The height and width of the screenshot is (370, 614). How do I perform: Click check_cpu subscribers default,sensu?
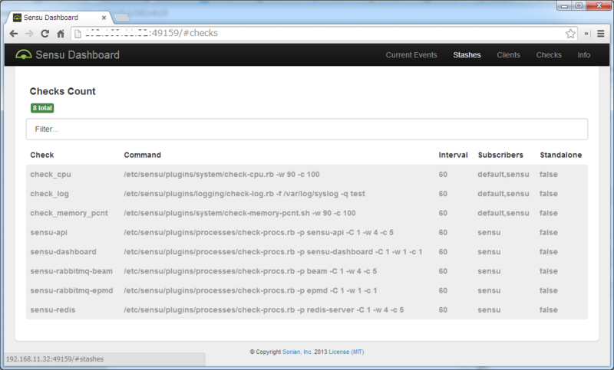click(x=503, y=174)
